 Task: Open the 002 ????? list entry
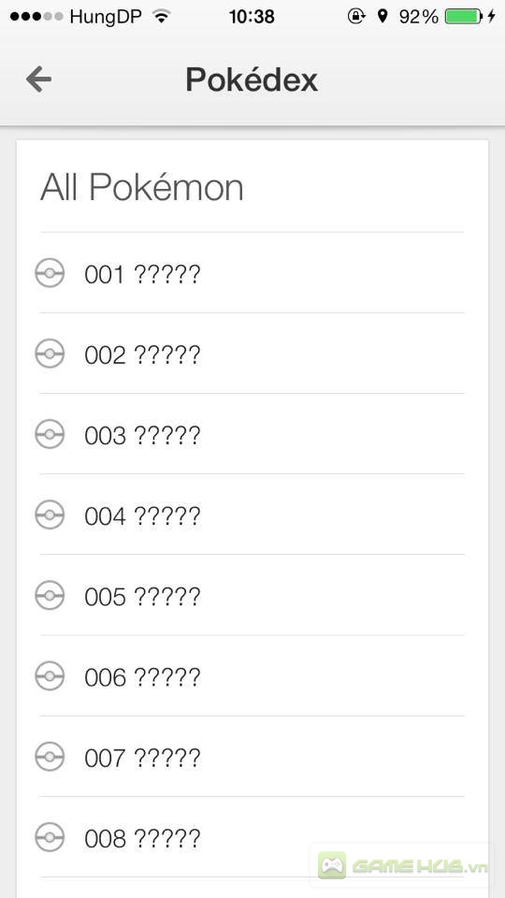252,354
